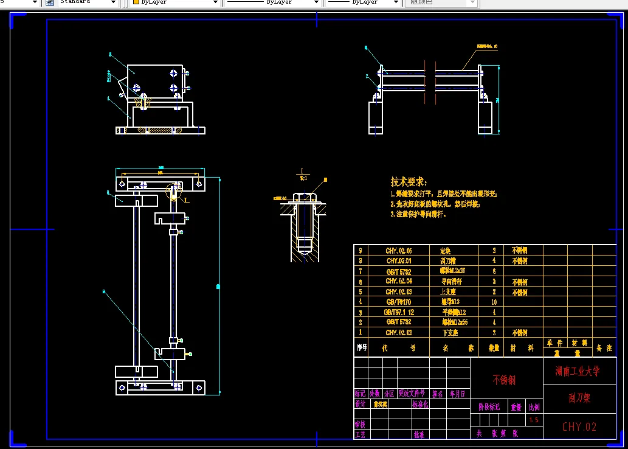Select GB/T 5782 in row 7
Screen dimensions: 628x449
[399, 271]
